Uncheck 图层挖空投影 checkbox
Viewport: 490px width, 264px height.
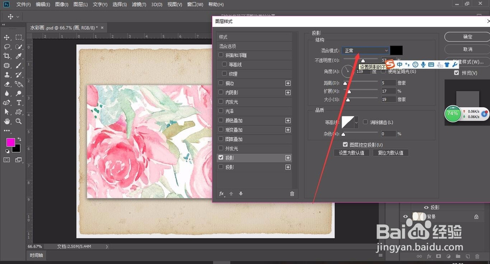pyautogui.click(x=345, y=144)
